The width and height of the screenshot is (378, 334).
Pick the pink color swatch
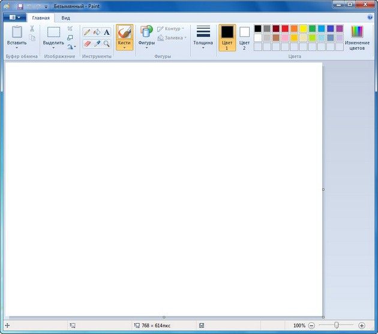285,38
